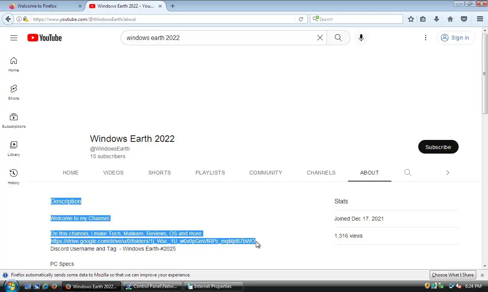
Task: Open the Google Drive folder link
Action: click(153, 241)
